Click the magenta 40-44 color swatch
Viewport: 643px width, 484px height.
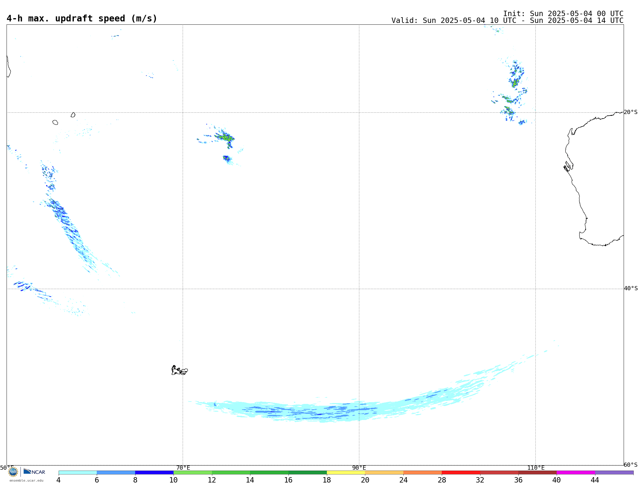pyautogui.click(x=576, y=473)
